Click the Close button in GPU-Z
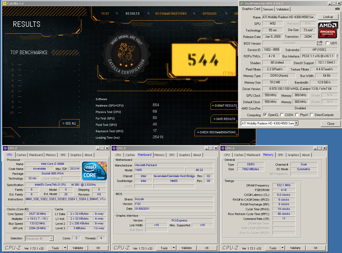This screenshot has width=342, height=253. [x=331, y=123]
